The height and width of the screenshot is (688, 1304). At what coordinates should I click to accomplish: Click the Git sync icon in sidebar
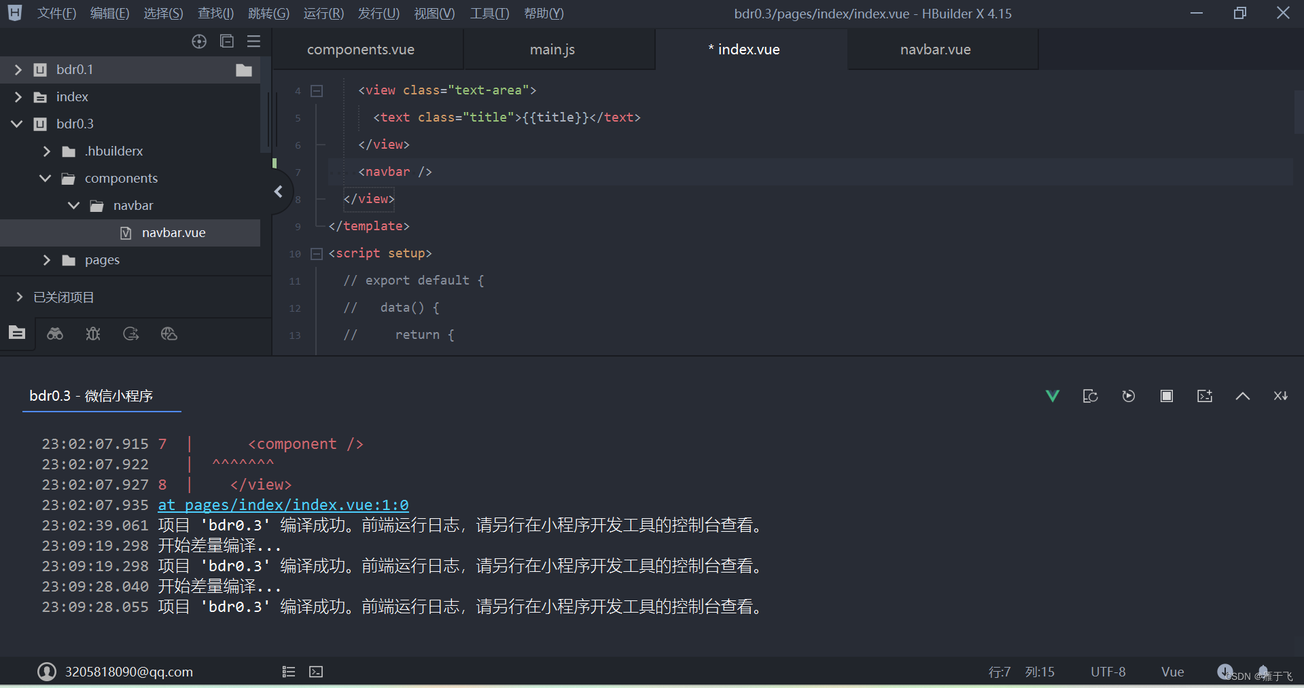[131, 333]
